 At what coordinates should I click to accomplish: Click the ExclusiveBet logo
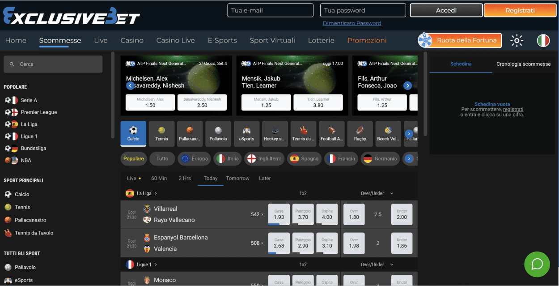[72, 15]
